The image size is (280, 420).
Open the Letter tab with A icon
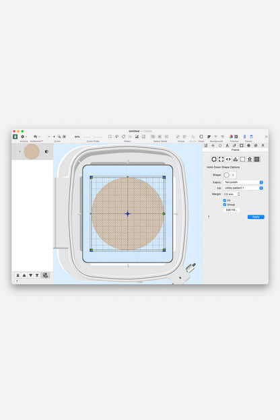[x=228, y=145]
